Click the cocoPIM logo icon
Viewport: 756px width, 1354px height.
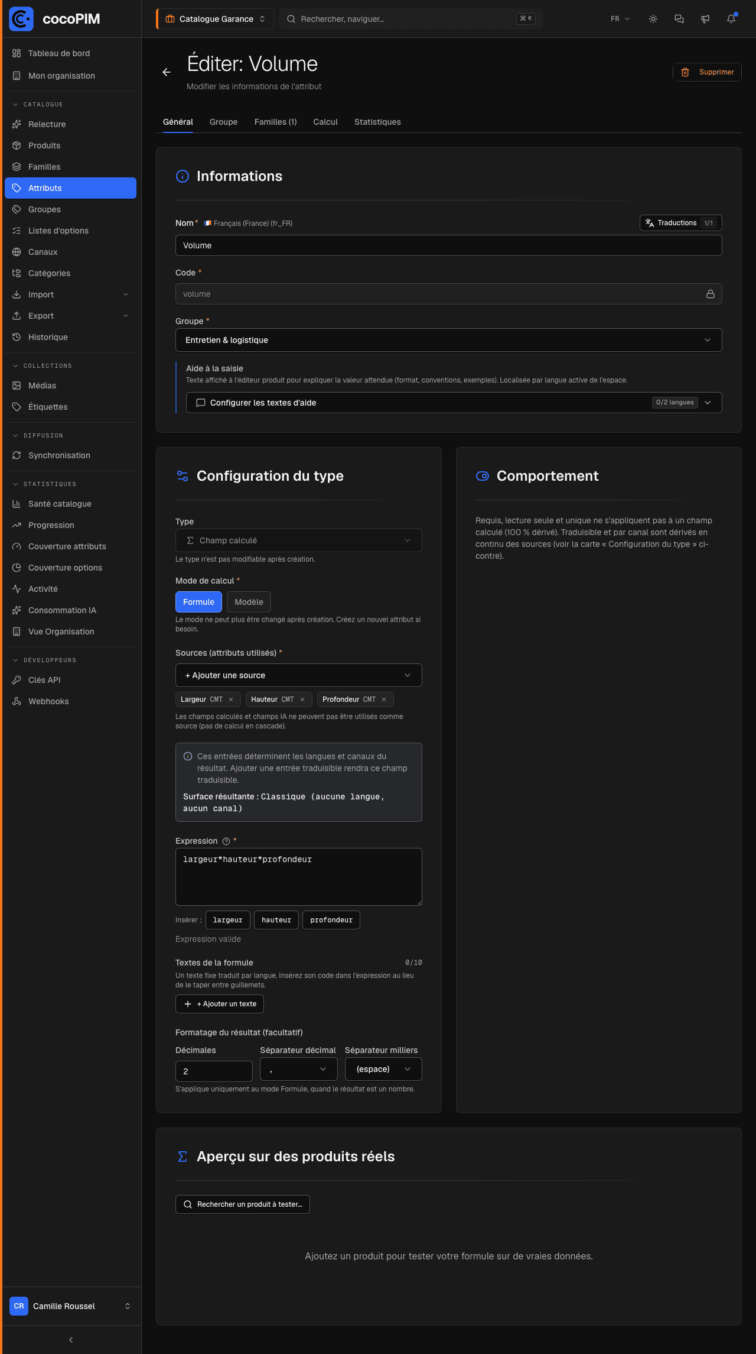21,19
